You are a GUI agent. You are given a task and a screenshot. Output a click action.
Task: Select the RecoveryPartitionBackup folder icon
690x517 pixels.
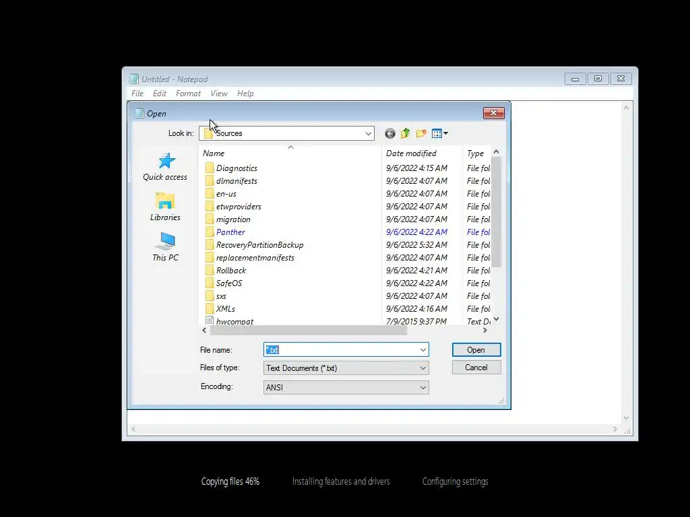(x=210, y=244)
